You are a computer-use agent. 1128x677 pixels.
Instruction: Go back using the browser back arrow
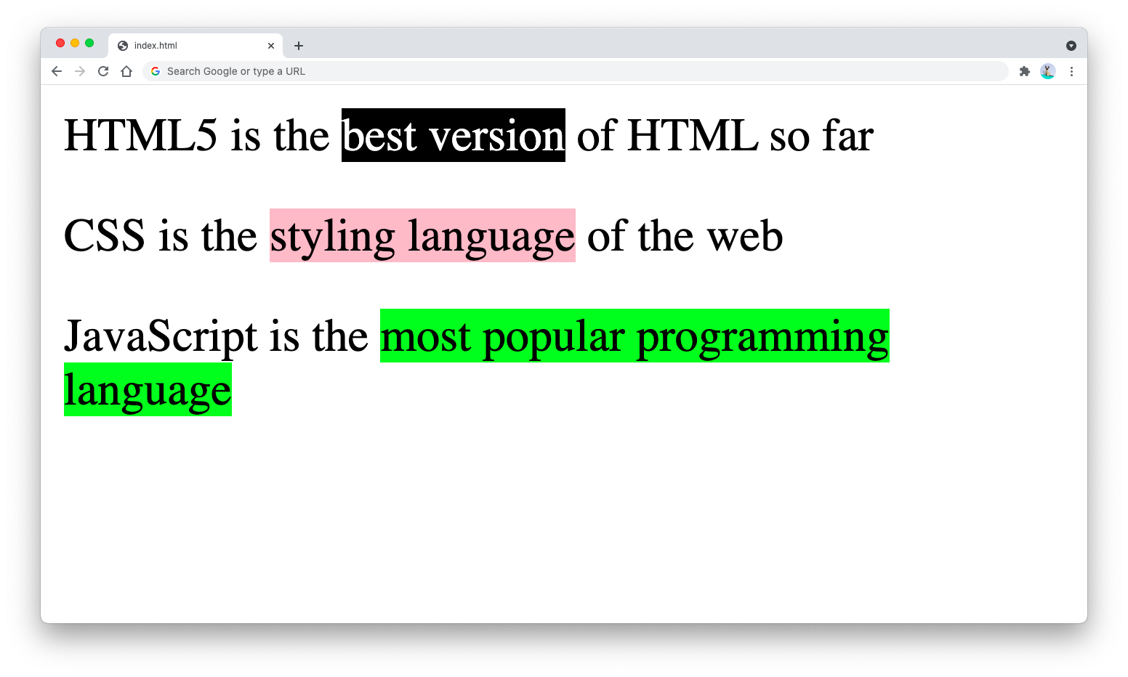pyautogui.click(x=57, y=71)
